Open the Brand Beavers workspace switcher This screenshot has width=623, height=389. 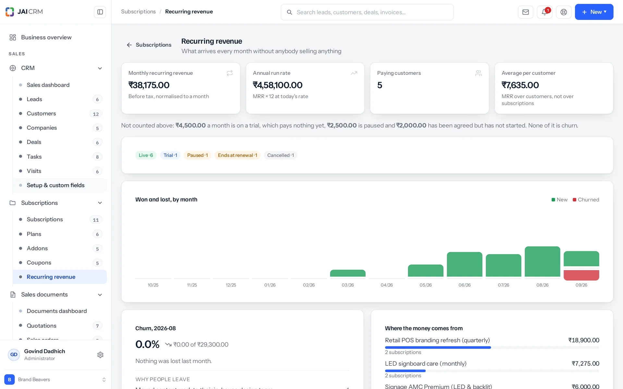point(55,380)
